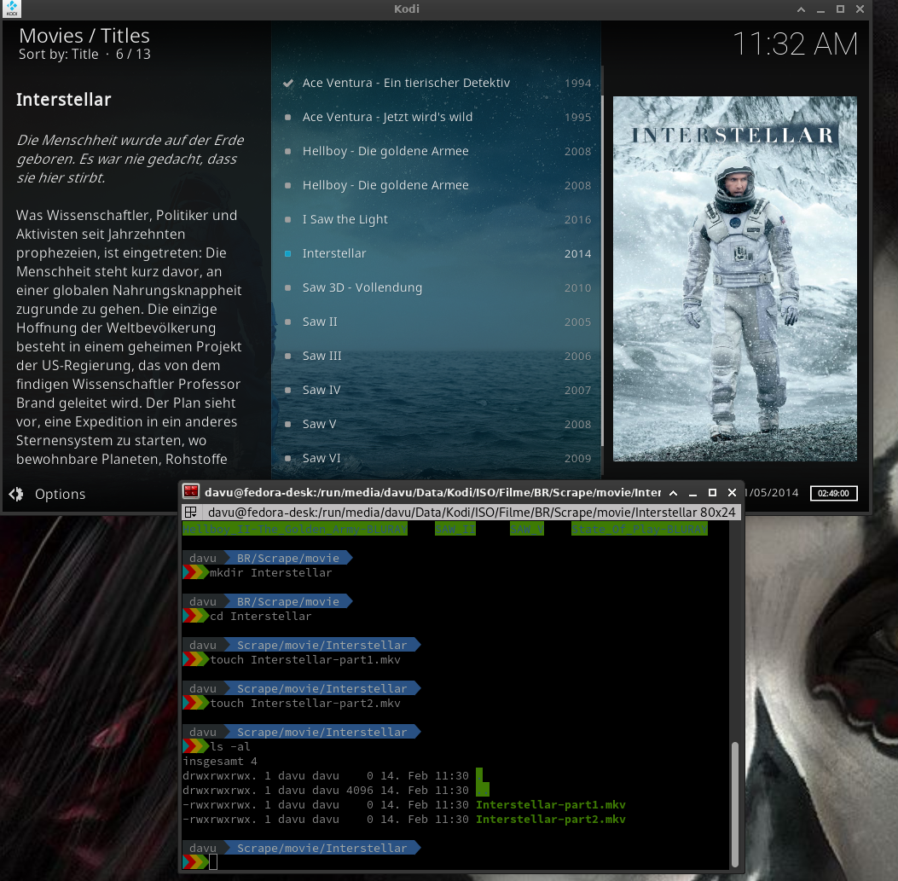Click the ls -al command line
This screenshot has width=898, height=881.
(x=230, y=746)
